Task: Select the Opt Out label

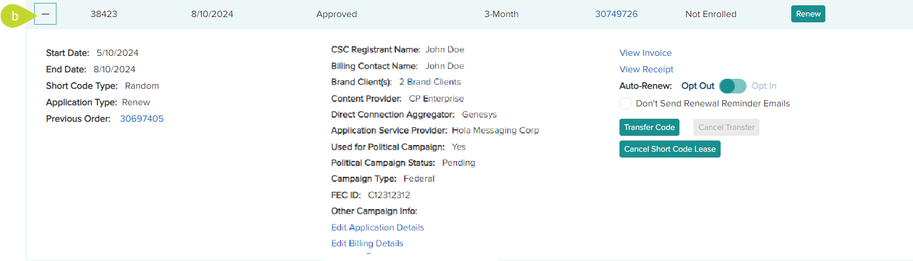Action: click(x=698, y=86)
